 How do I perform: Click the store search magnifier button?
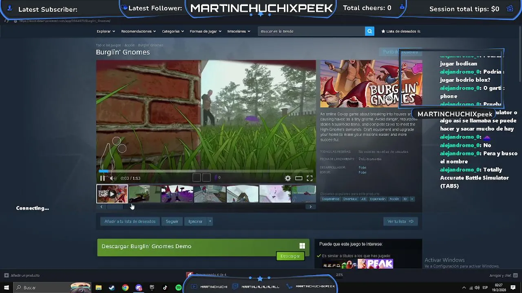pyautogui.click(x=369, y=31)
